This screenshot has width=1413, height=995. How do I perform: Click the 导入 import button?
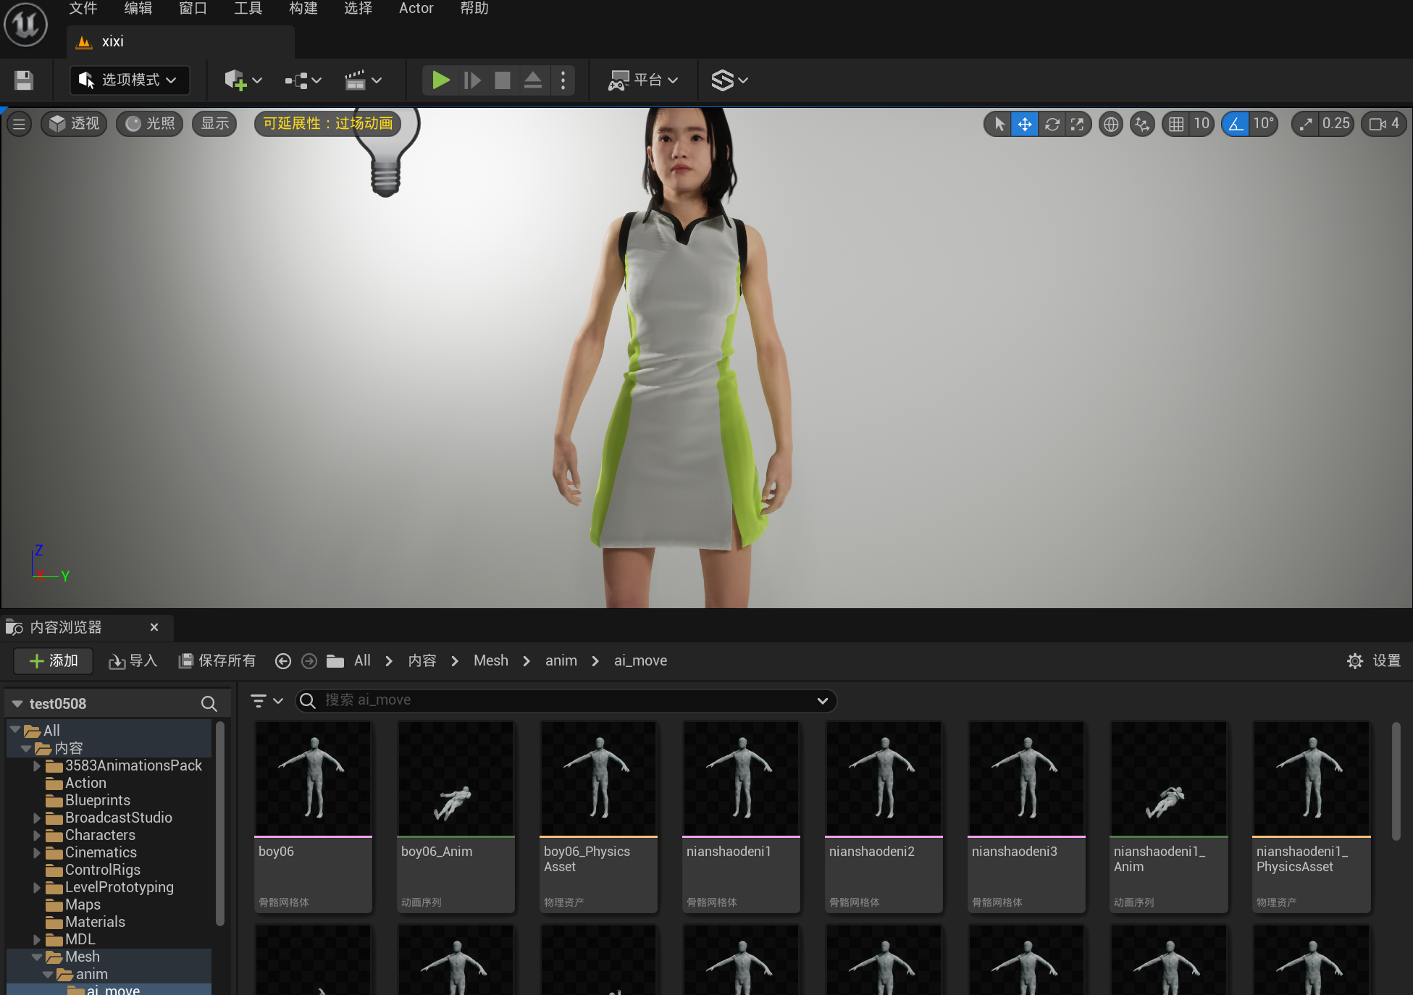[x=133, y=660]
